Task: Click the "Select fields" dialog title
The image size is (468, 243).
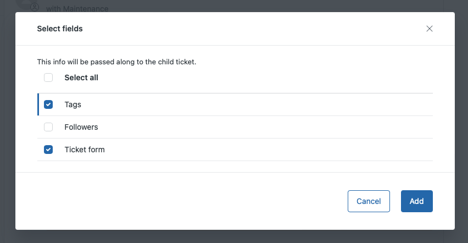Action: pos(60,29)
